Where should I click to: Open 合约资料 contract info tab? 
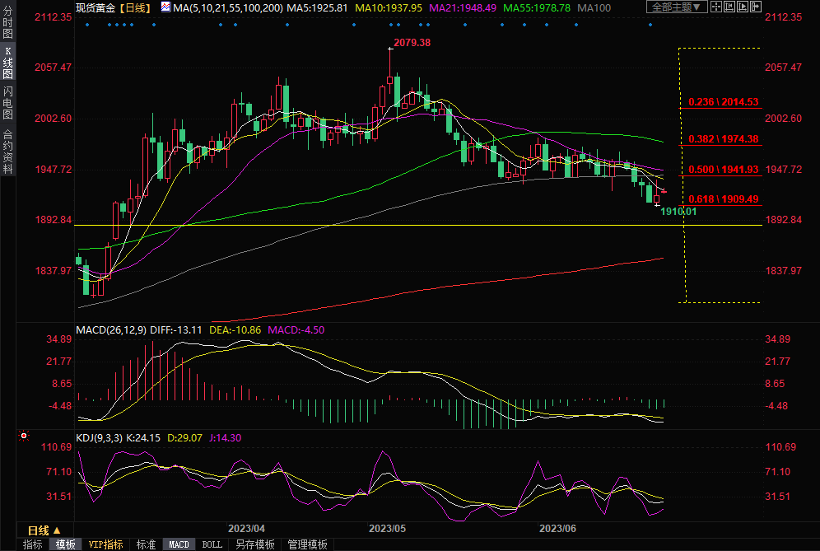pyautogui.click(x=7, y=151)
